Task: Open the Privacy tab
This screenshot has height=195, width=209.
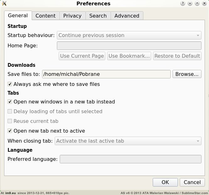Action: pos(72,16)
